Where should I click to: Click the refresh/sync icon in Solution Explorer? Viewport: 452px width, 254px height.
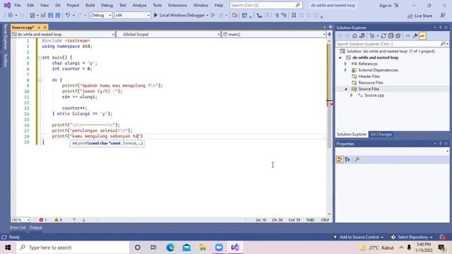click(x=383, y=36)
